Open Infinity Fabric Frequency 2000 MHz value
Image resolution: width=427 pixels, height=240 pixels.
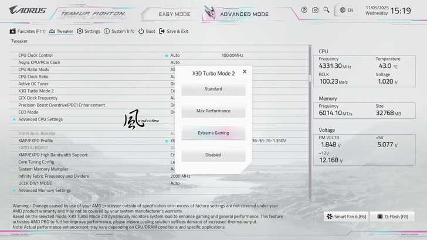(x=180, y=176)
